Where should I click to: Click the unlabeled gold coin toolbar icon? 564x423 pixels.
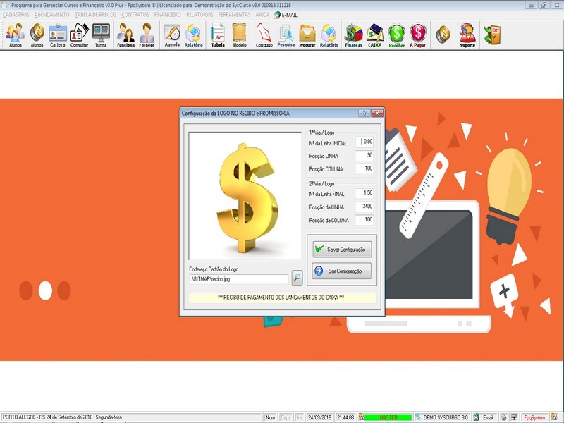tap(443, 35)
